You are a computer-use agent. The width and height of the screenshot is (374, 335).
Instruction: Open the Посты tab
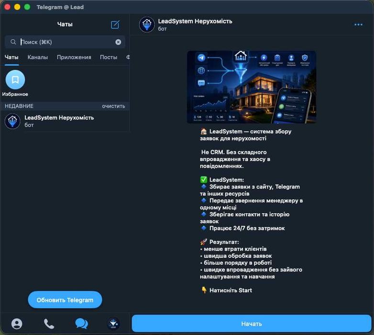[109, 58]
